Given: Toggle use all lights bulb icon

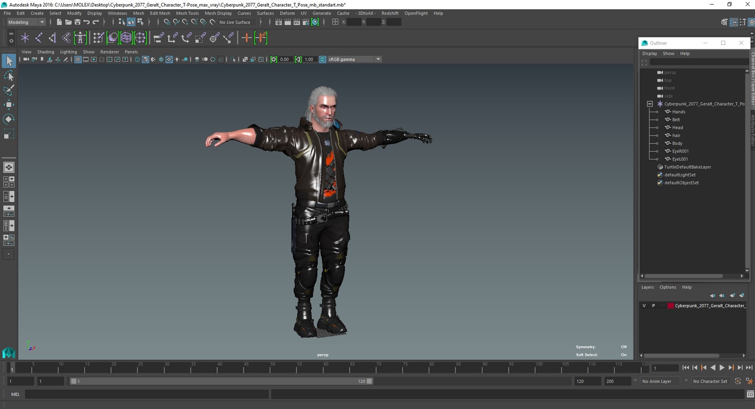Looking at the screenshot, I should 177,59.
